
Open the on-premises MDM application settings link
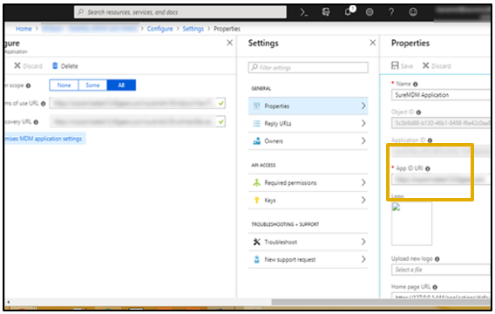coord(44,139)
